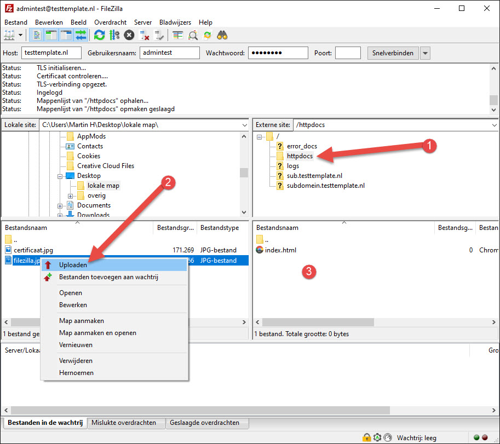This screenshot has height=444, width=500.
Task: Collapse the remote root folder node
Action: pyautogui.click(x=259, y=137)
